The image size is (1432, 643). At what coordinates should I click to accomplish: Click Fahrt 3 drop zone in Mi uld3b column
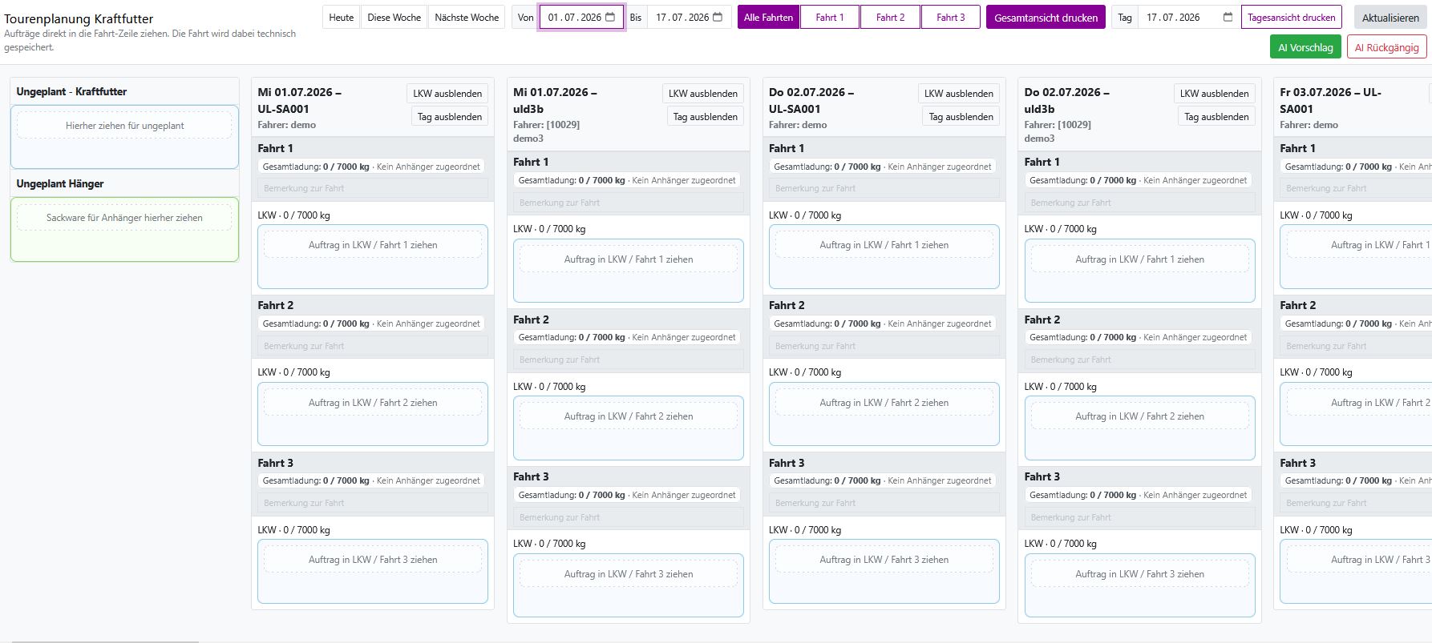629,585
